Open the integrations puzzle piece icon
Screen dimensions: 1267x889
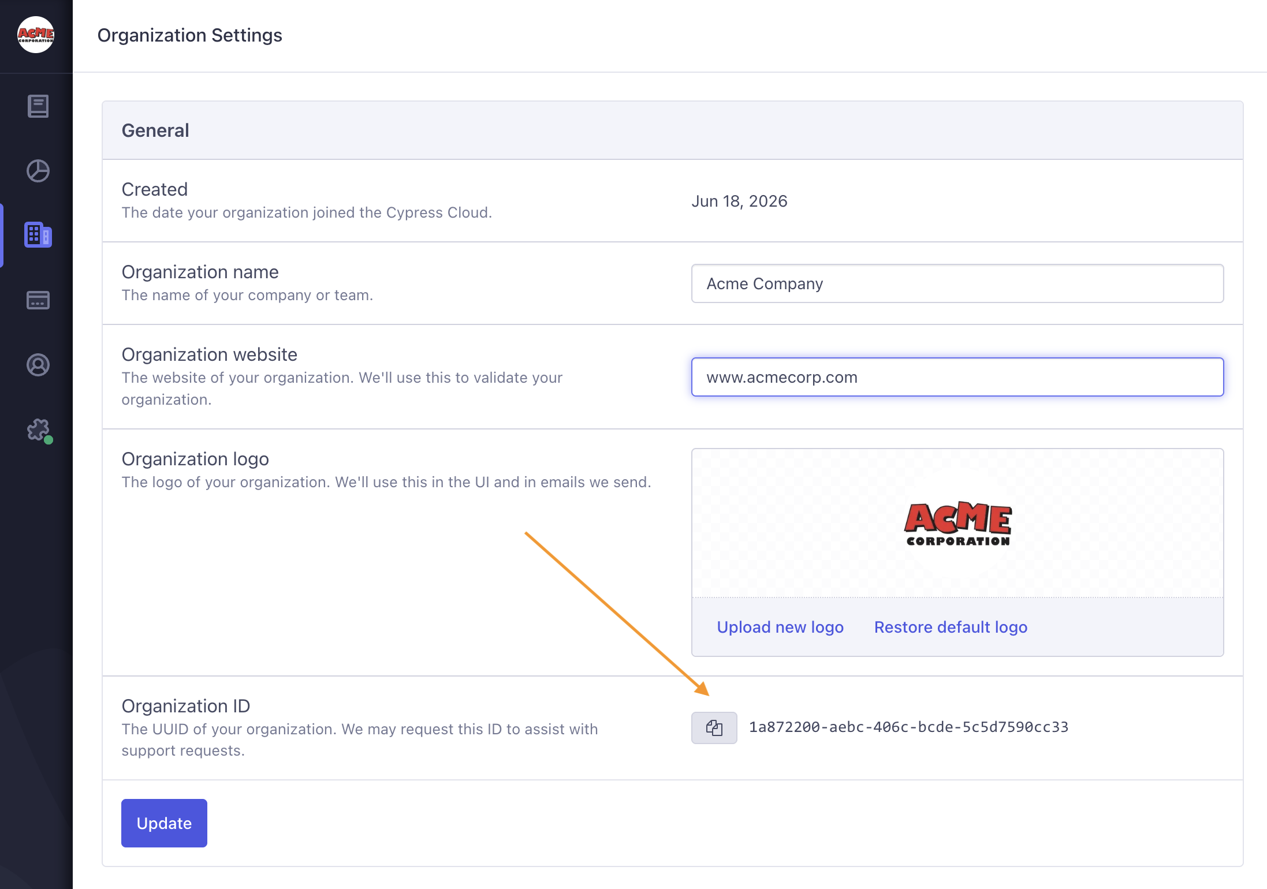point(39,431)
